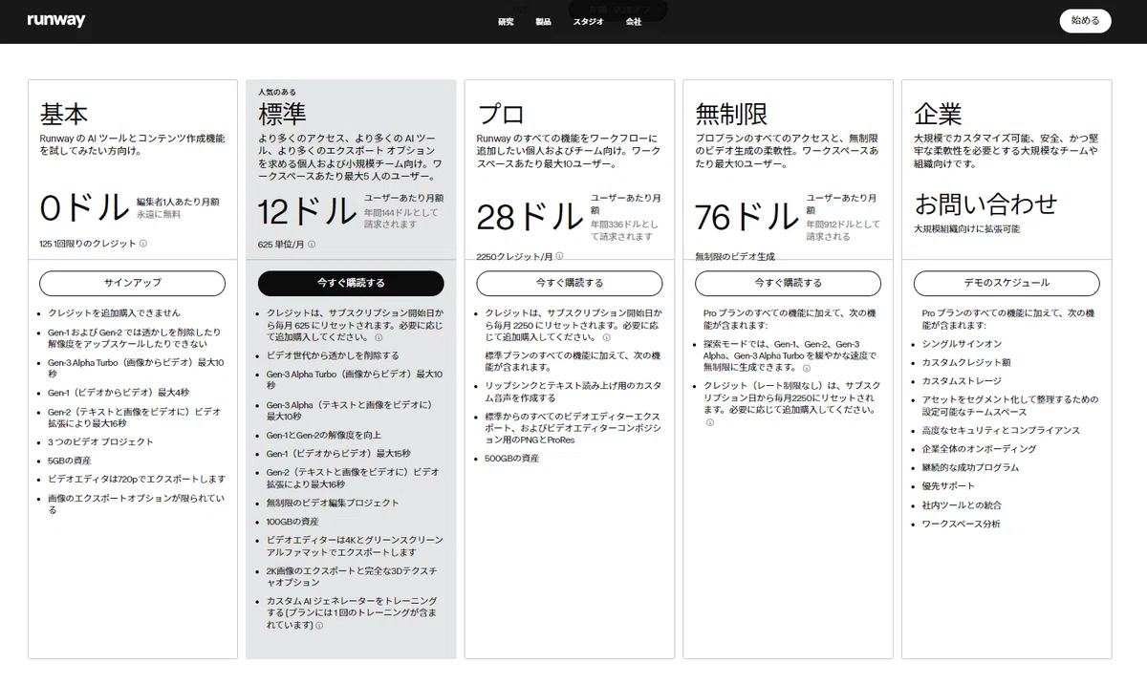This screenshot has width=1147, height=686.
Task: Click the お問い合わせ heading
Action: pyautogui.click(x=985, y=204)
